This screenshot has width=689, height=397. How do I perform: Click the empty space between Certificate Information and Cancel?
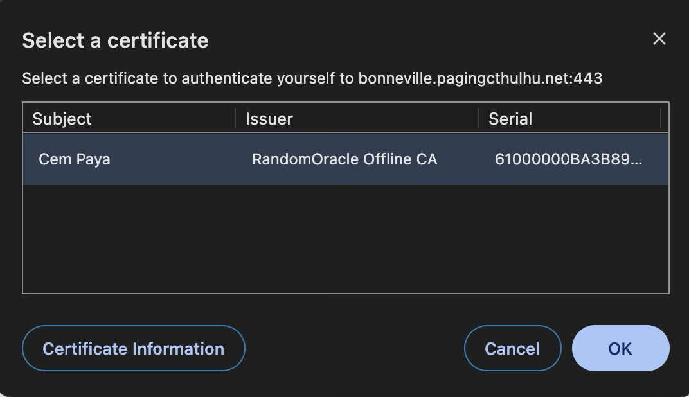pyautogui.click(x=354, y=348)
